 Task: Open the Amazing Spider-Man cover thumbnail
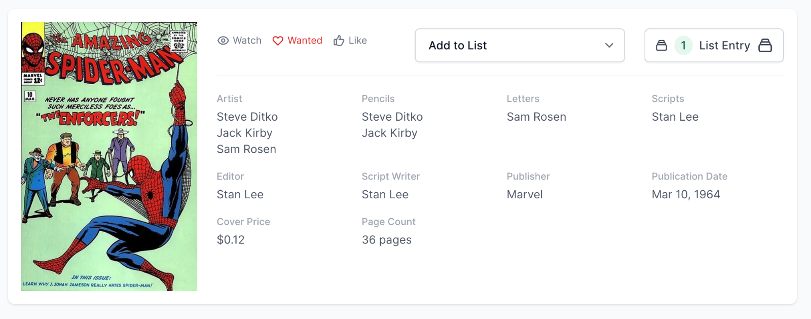[x=109, y=156]
